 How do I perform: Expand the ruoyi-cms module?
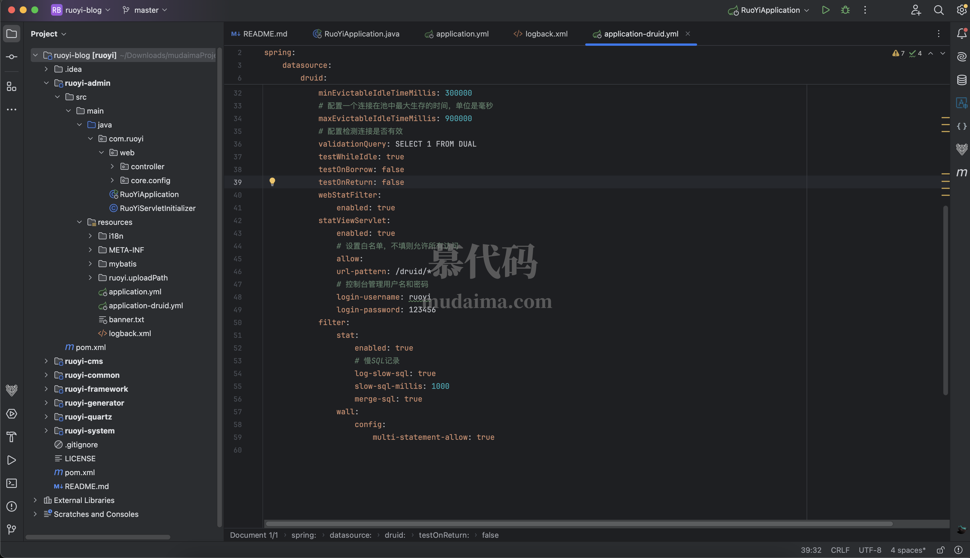click(x=46, y=361)
